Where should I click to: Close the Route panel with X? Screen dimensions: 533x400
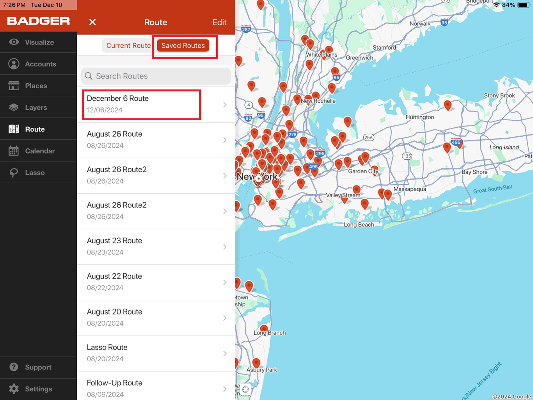tap(92, 22)
